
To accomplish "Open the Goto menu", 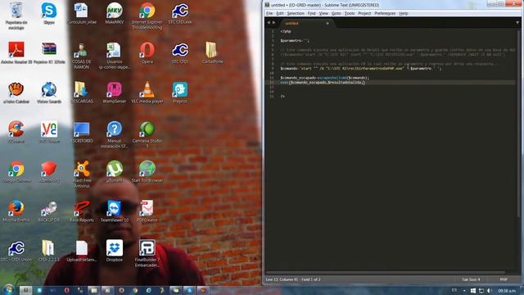I will click(337, 13).
